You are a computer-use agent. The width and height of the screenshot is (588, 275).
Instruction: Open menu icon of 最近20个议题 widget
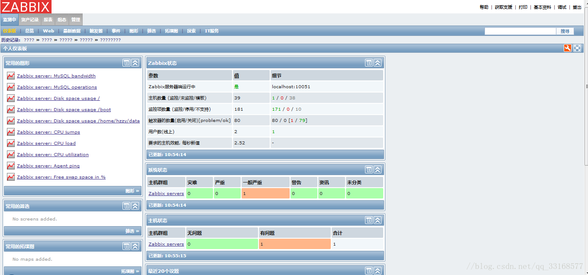pos(369,271)
